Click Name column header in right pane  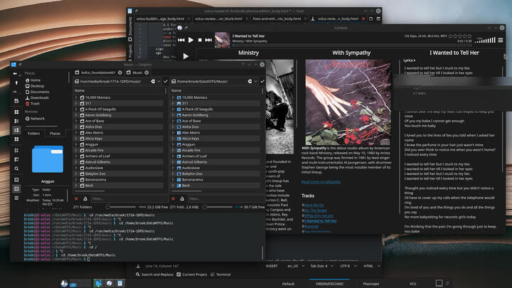[176, 90]
